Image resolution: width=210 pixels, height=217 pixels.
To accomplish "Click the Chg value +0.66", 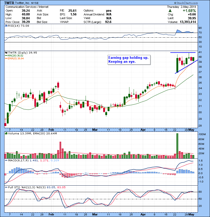I will coord(192,14).
